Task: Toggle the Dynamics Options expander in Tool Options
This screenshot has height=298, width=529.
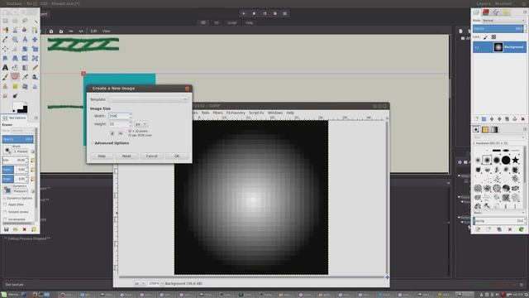Action: click(5, 199)
